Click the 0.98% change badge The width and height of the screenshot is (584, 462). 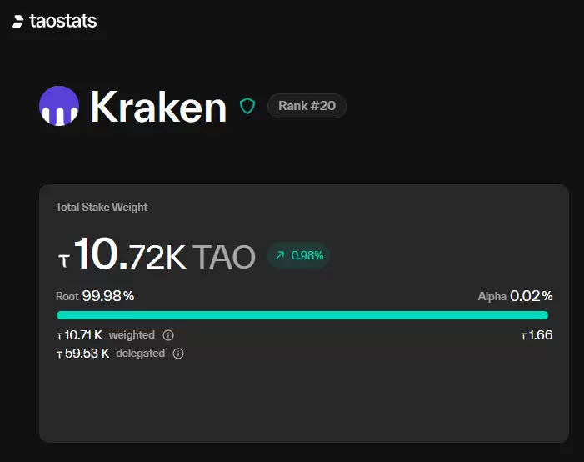[299, 255]
